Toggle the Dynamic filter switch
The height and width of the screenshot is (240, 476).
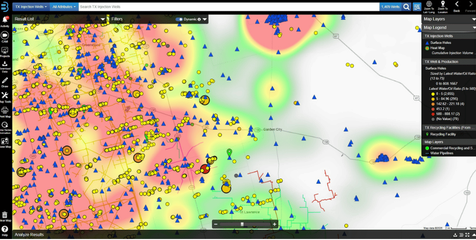pyautogui.click(x=179, y=19)
